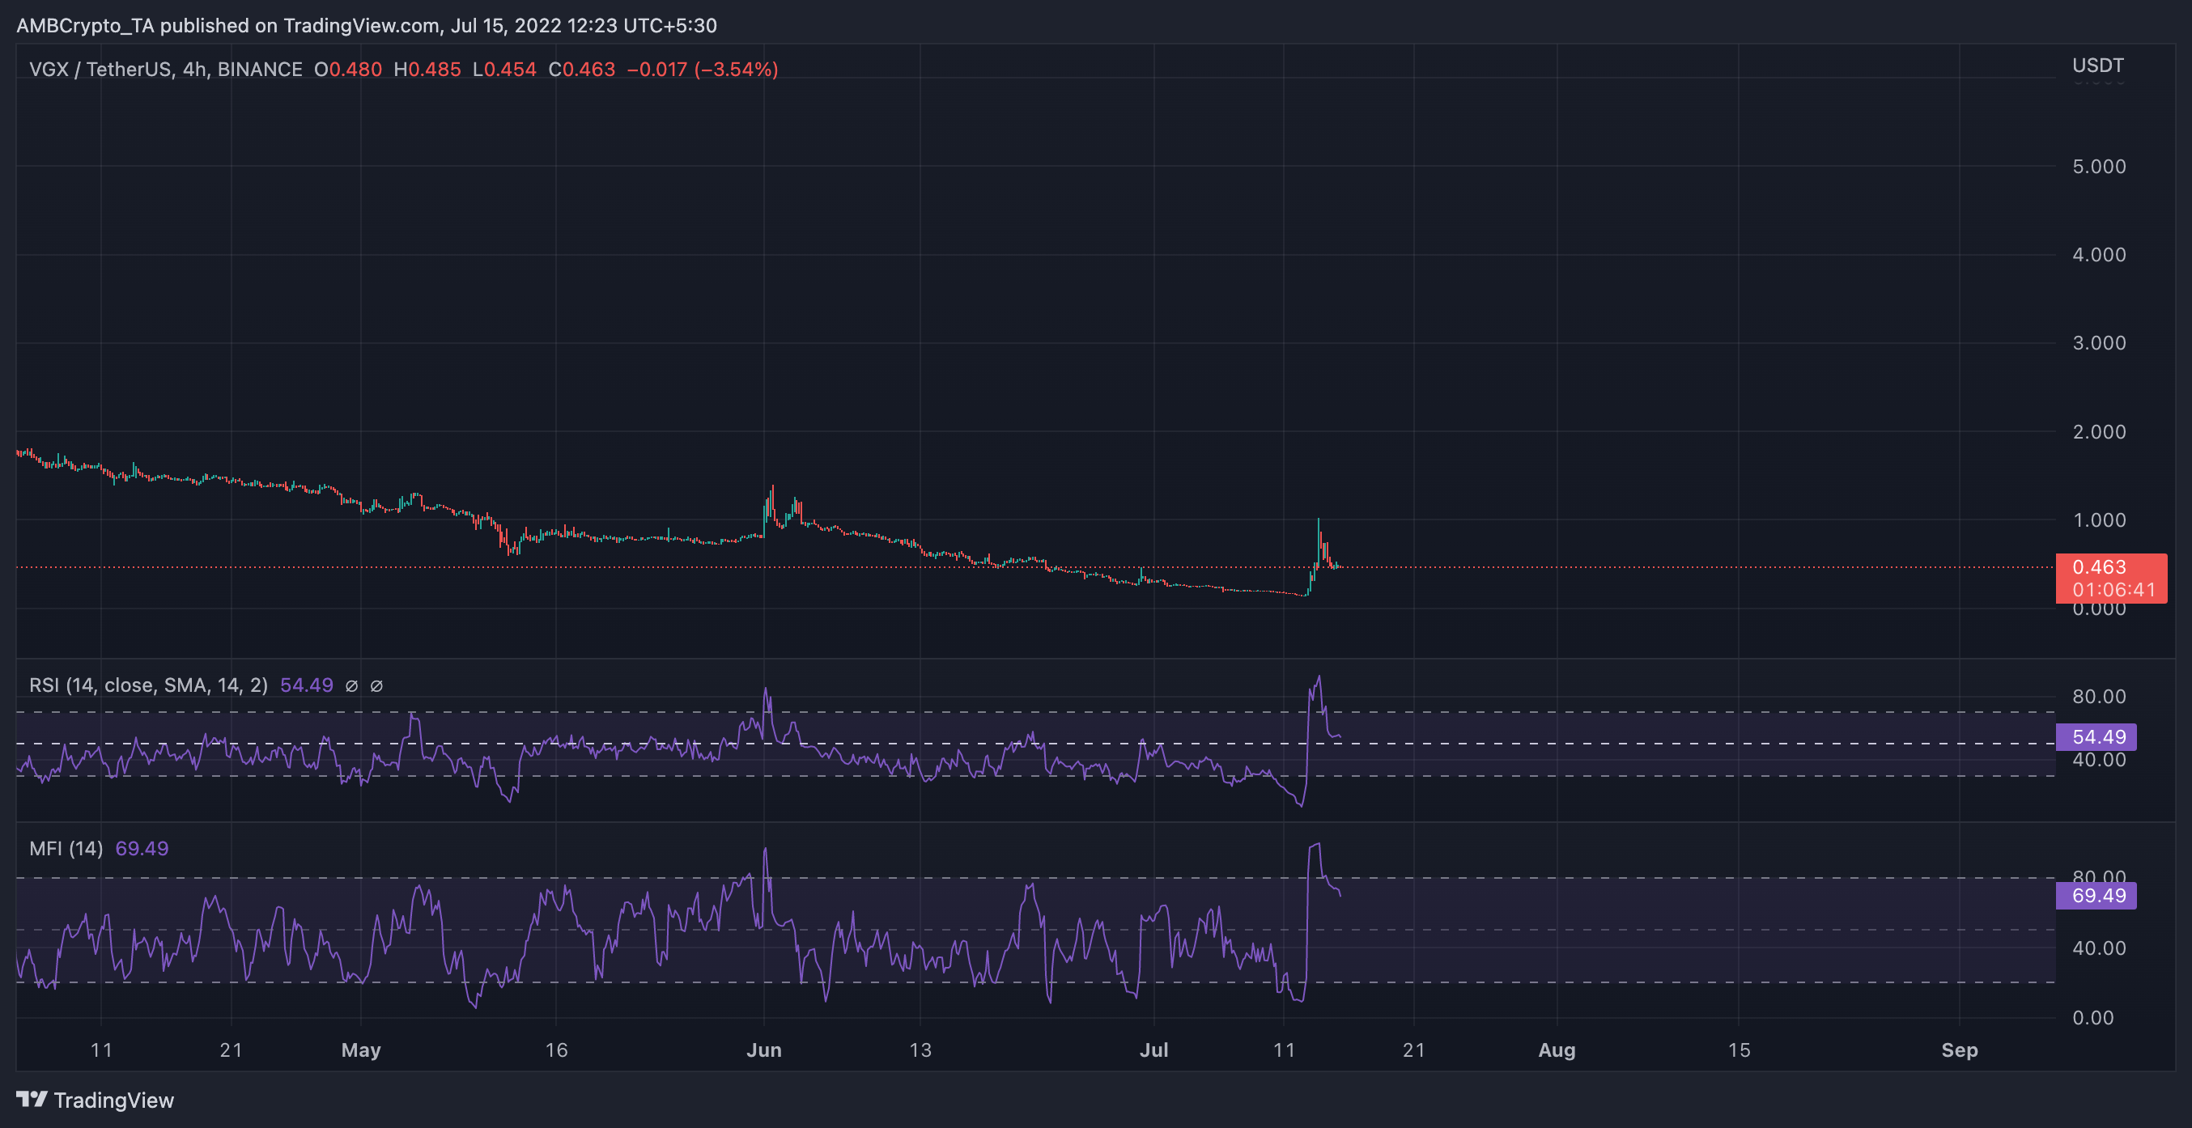2192x1128 pixels.
Task: Click the 69.49 value beside MFI label
Action: point(142,848)
